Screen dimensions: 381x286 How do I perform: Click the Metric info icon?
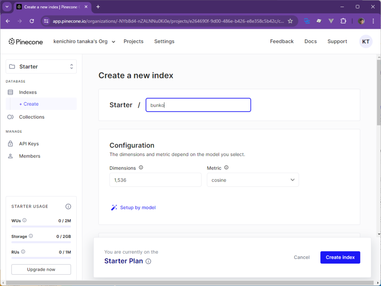[226, 168]
